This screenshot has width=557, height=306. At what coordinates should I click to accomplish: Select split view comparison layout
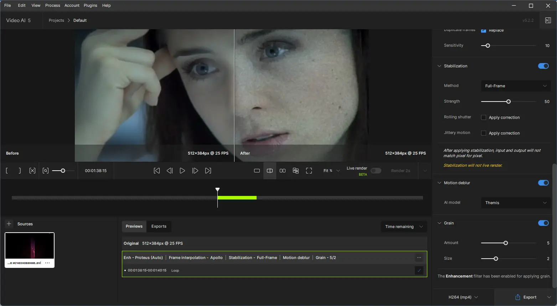point(270,171)
